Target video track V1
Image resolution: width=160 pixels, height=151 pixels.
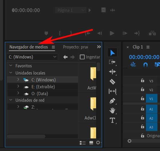pyautogui.click(x=151, y=99)
